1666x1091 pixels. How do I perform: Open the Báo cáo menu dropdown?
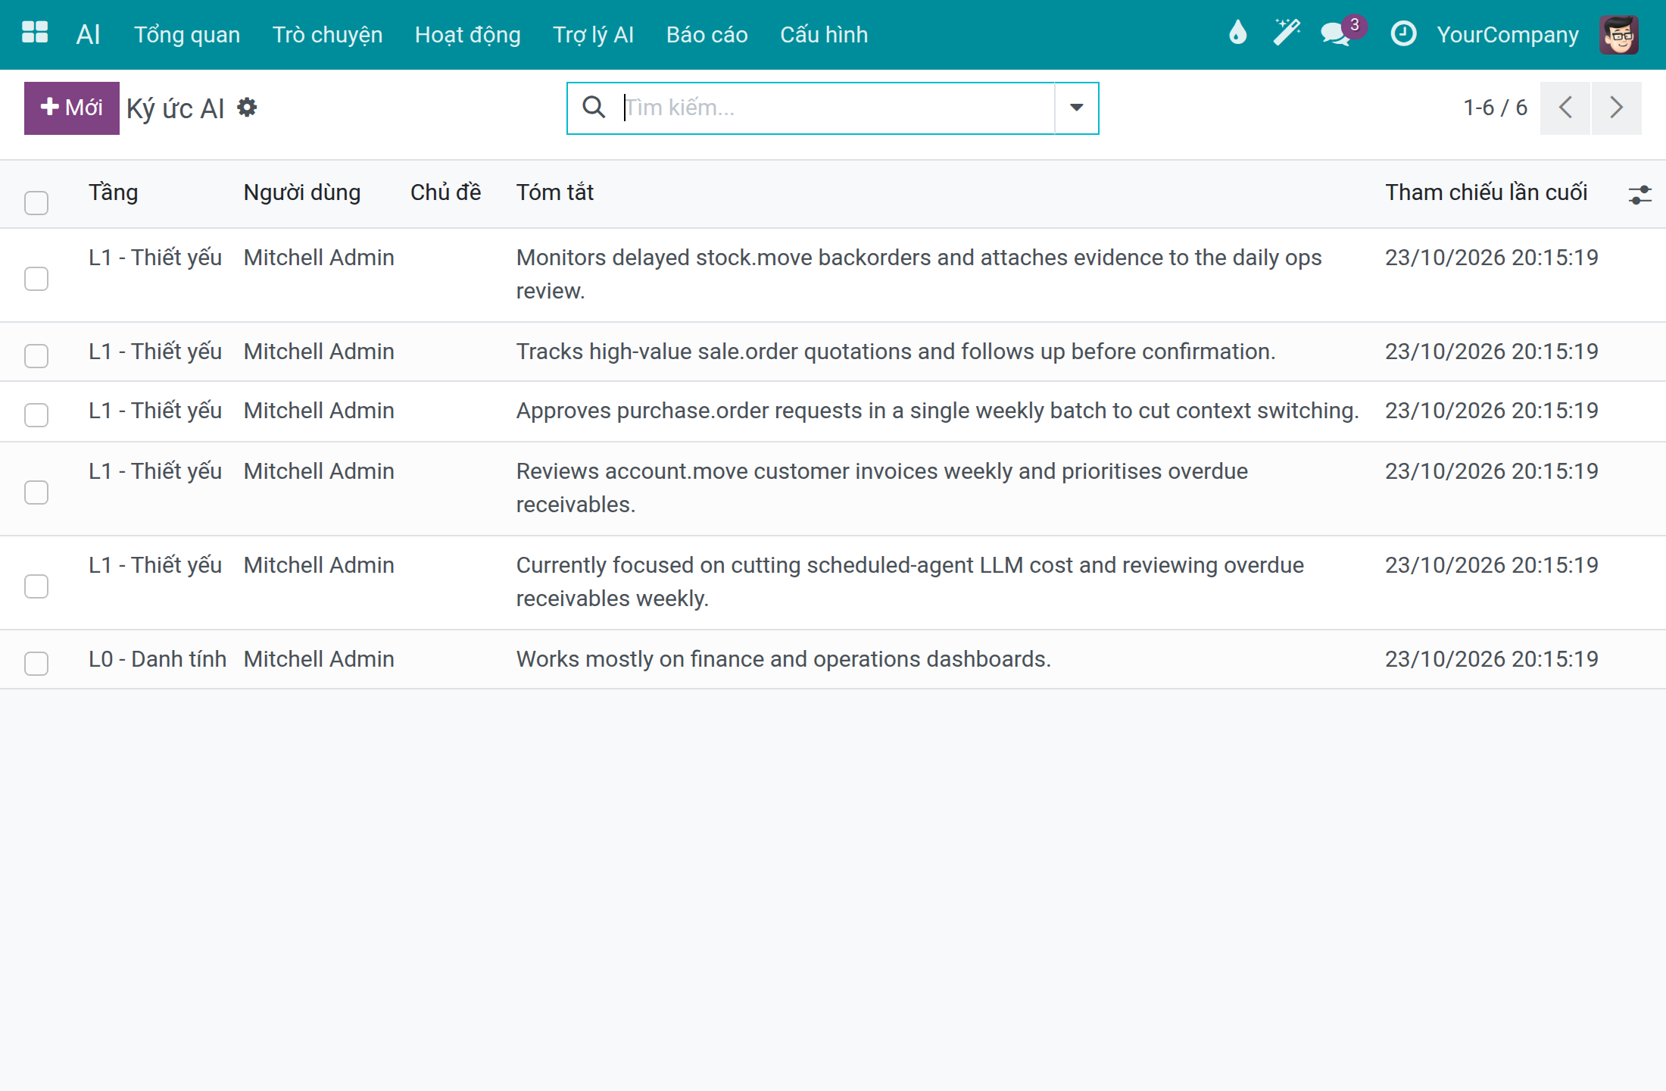pyautogui.click(x=707, y=35)
